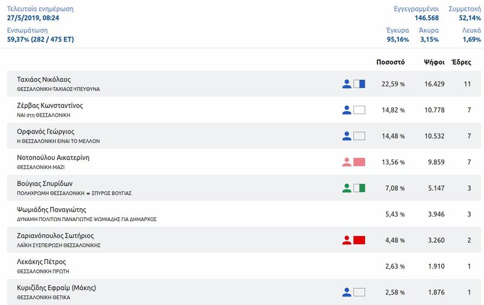Click the green person icon for Βούγιας Σπυρίδων
Image resolution: width=484 pixels, height=305 pixels.
347,188
